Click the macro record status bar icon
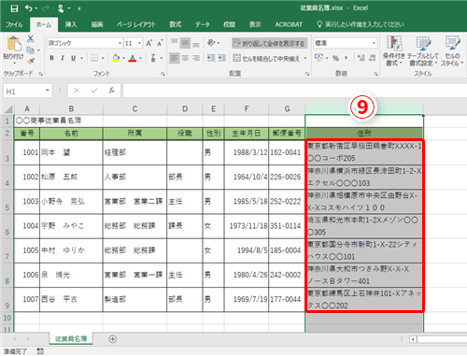This screenshot has width=467, height=356. click(x=40, y=351)
